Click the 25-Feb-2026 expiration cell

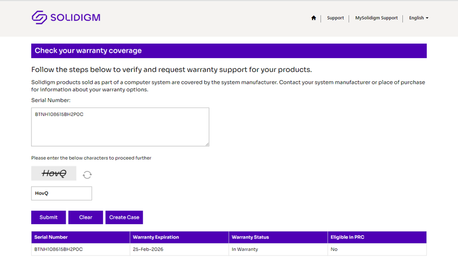tap(148, 249)
